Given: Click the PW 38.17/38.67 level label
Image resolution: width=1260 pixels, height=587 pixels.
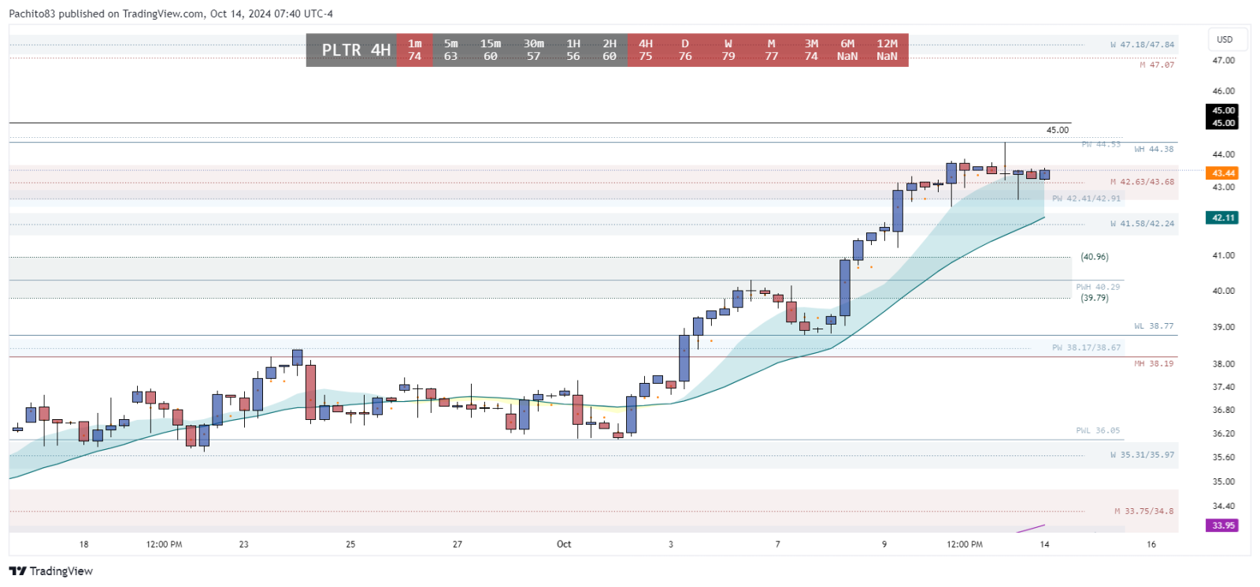Looking at the screenshot, I should point(1086,347).
